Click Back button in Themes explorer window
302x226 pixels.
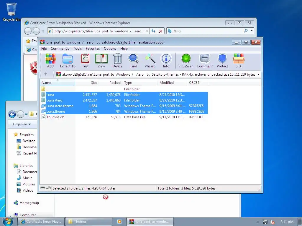click(x=12, y=114)
